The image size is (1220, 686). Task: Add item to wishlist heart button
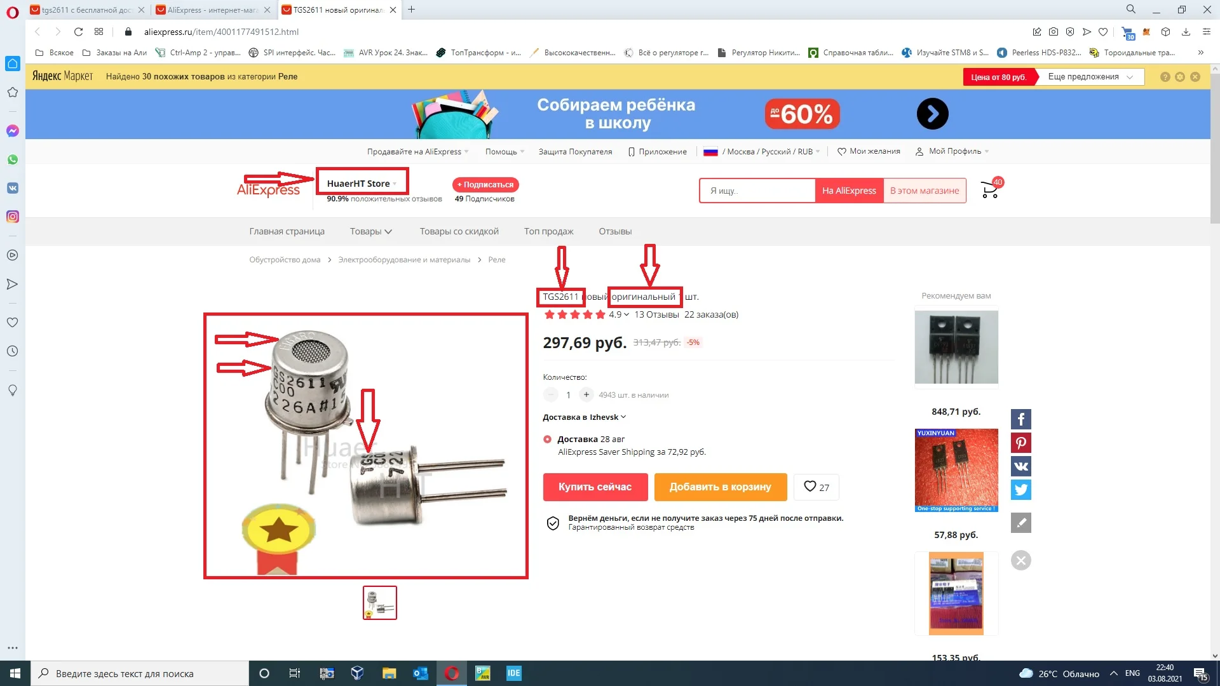click(x=816, y=487)
